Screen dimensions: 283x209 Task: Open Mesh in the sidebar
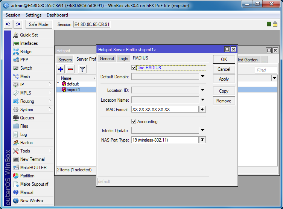(33, 76)
